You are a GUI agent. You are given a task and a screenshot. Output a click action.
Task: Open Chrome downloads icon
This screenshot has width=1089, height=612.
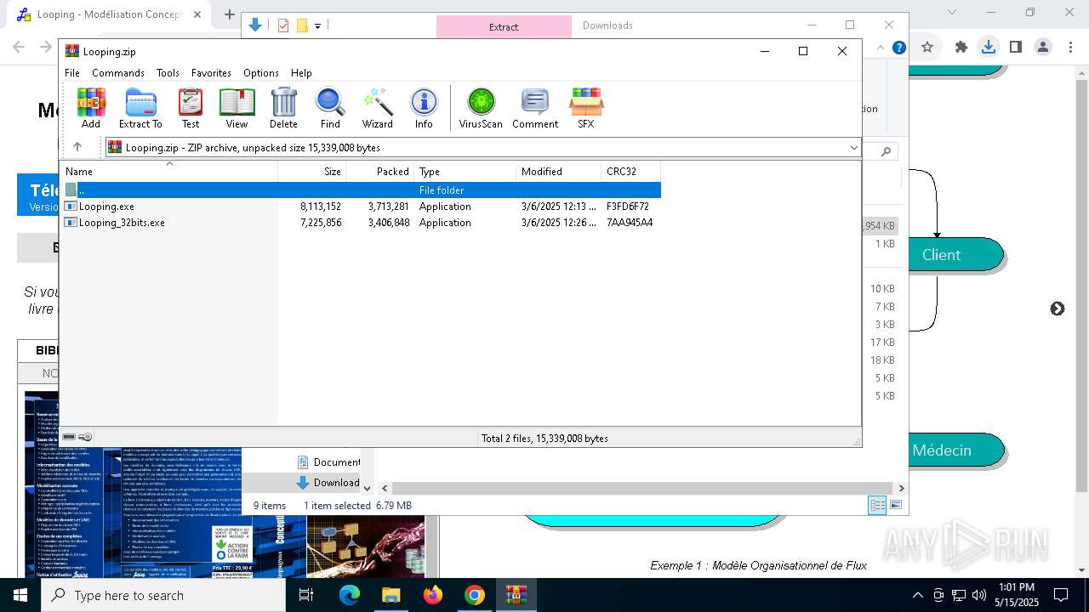[x=989, y=48]
